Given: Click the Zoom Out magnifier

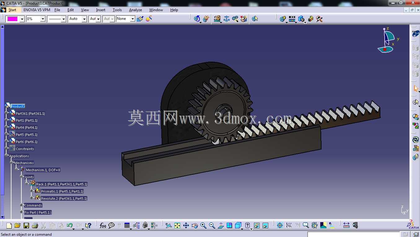Looking at the screenshot, I should (212, 226).
